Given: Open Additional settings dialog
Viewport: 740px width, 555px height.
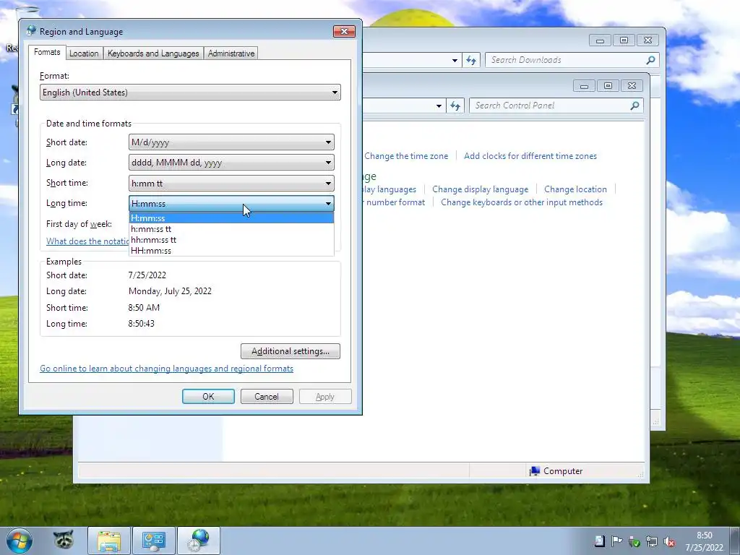Looking at the screenshot, I should (x=291, y=351).
